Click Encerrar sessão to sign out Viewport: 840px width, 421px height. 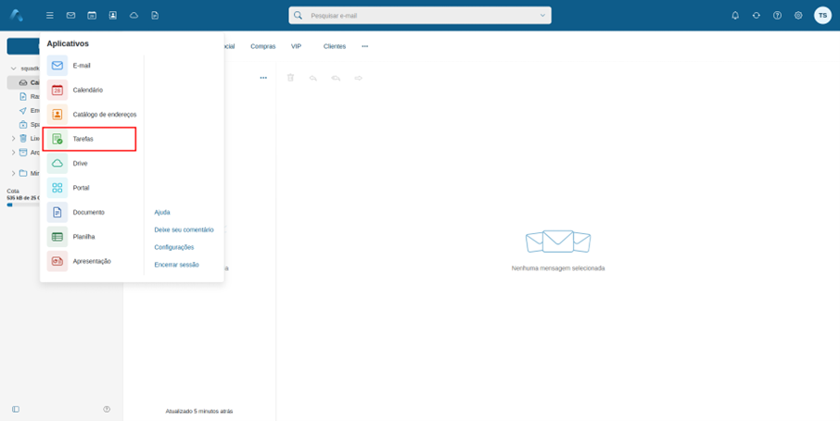pyautogui.click(x=176, y=265)
